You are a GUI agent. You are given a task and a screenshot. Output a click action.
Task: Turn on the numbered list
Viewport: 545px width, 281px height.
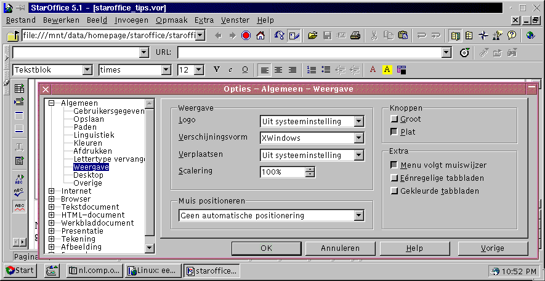312,69
